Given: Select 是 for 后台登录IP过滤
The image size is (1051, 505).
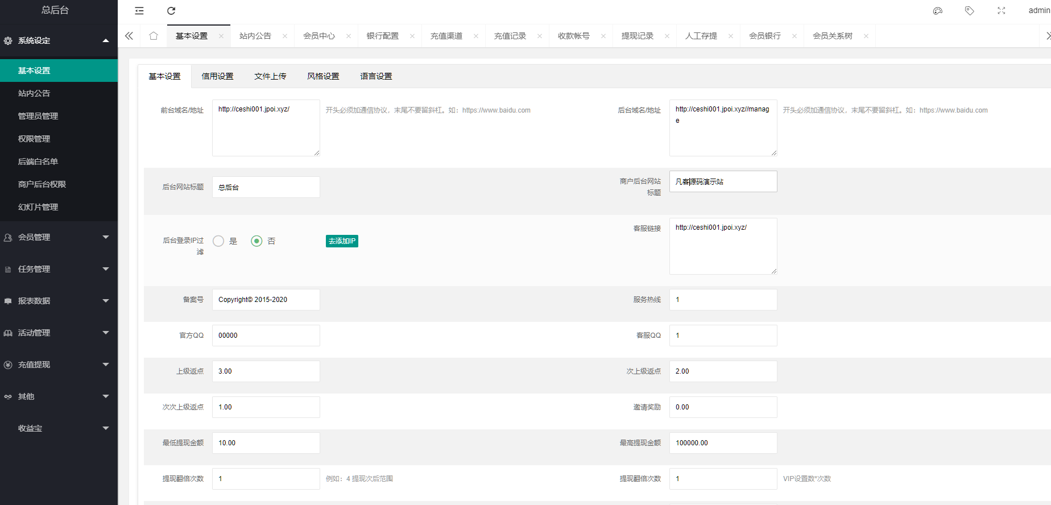Looking at the screenshot, I should click(x=218, y=241).
